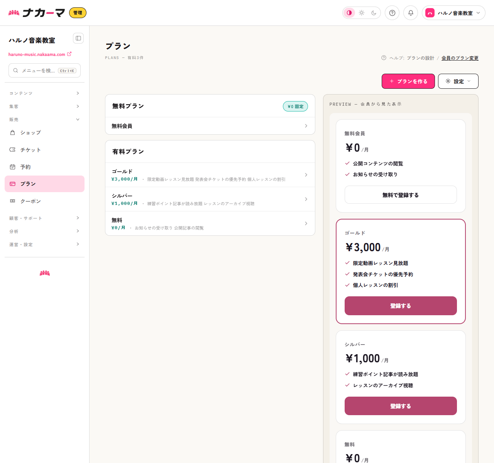Open クーポン in sidebar
The width and height of the screenshot is (494, 463).
(x=44, y=201)
